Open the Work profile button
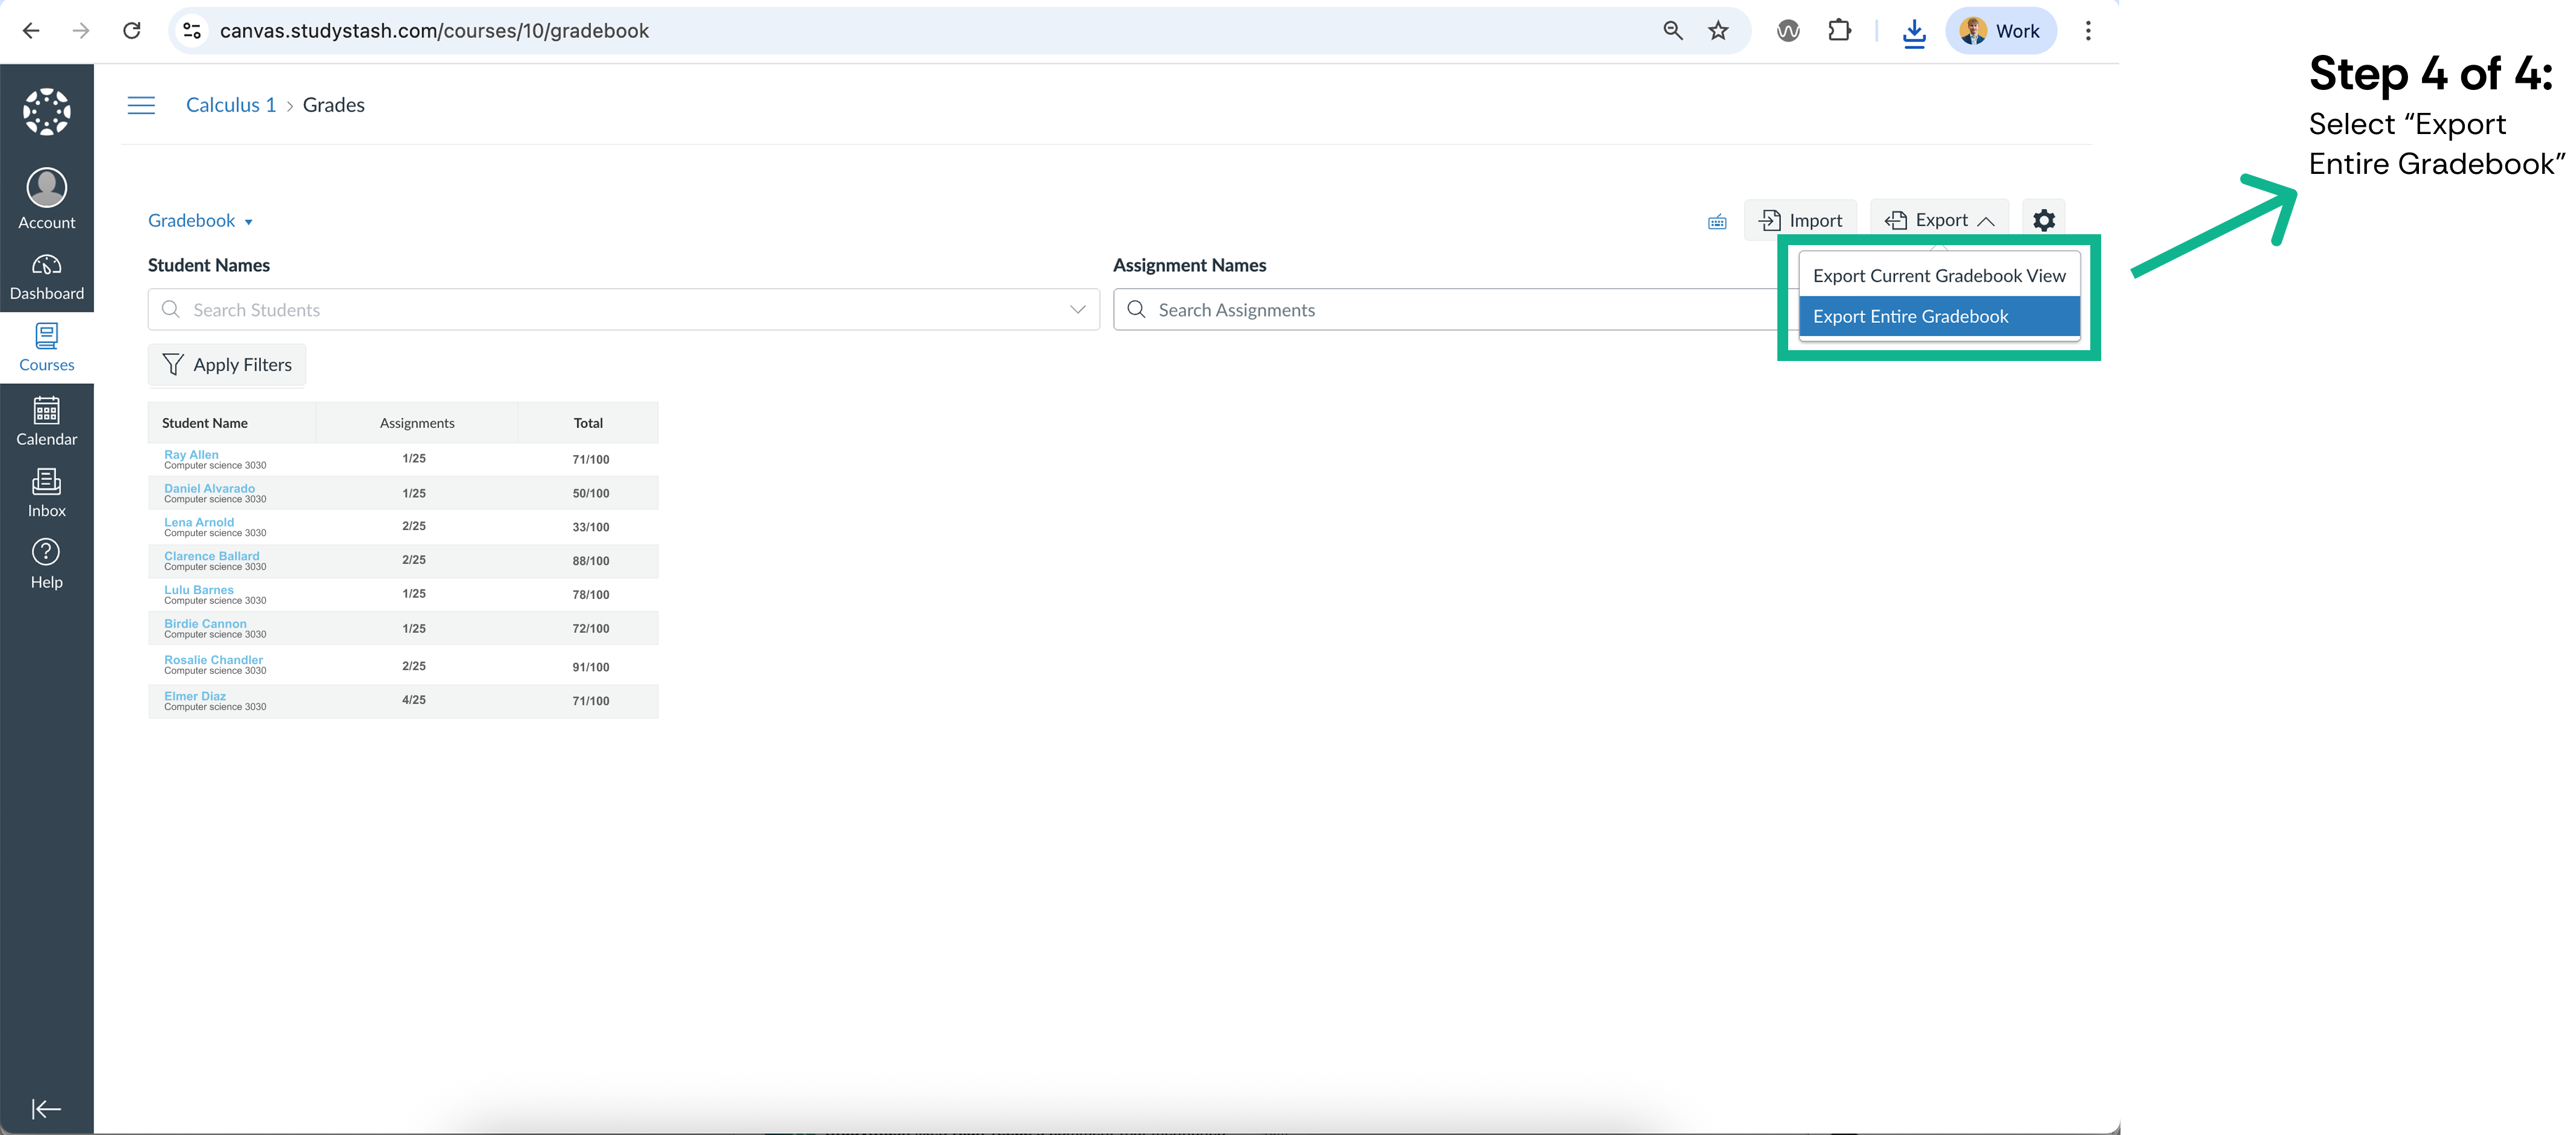Screen dimensions: 2576x1135 tap(2000, 31)
